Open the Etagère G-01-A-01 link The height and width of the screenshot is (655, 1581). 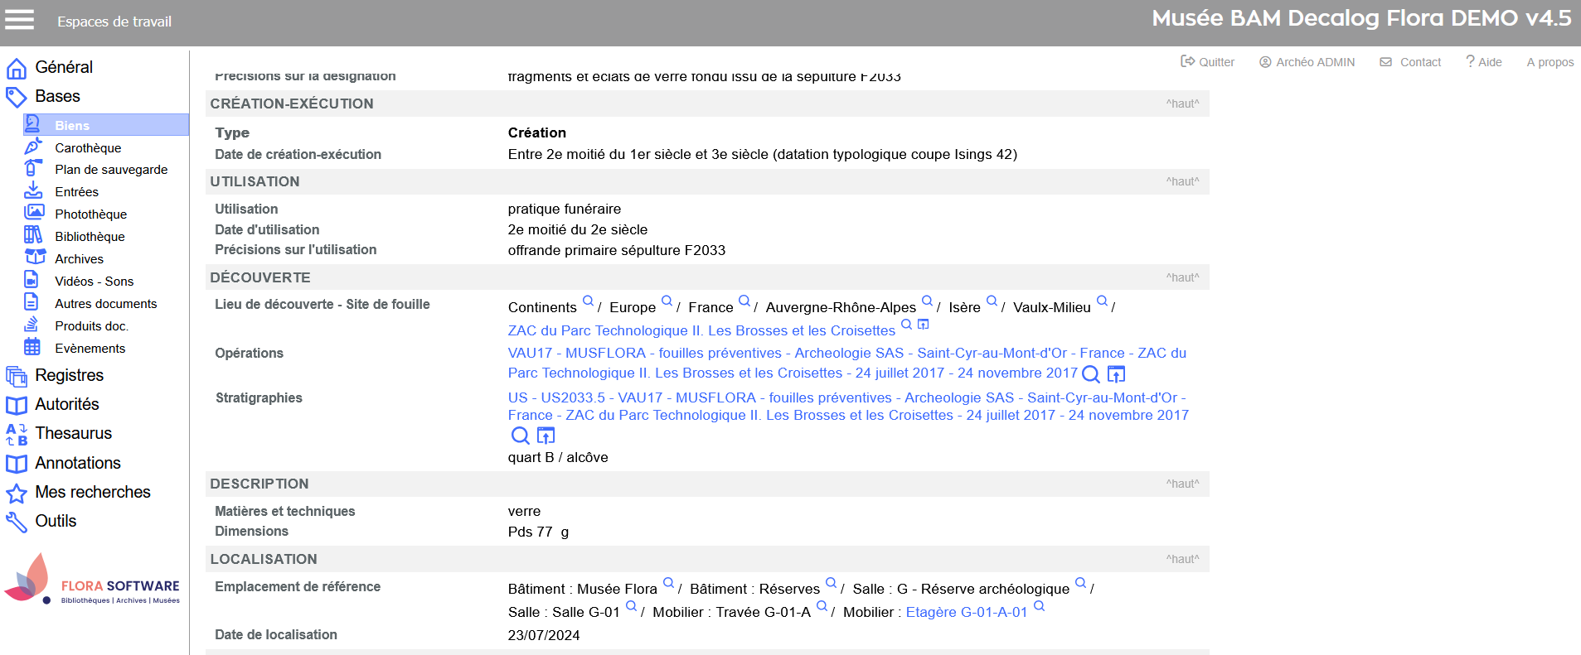click(966, 612)
